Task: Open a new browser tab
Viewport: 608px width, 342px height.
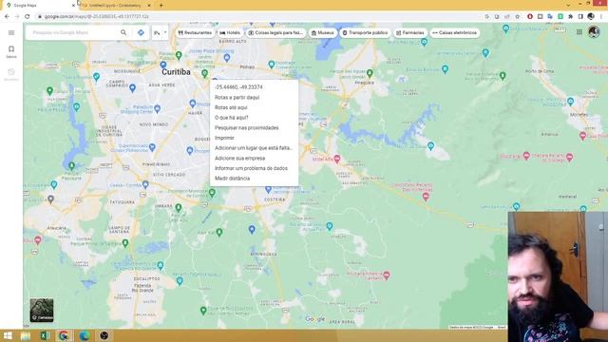Action: coord(161,6)
